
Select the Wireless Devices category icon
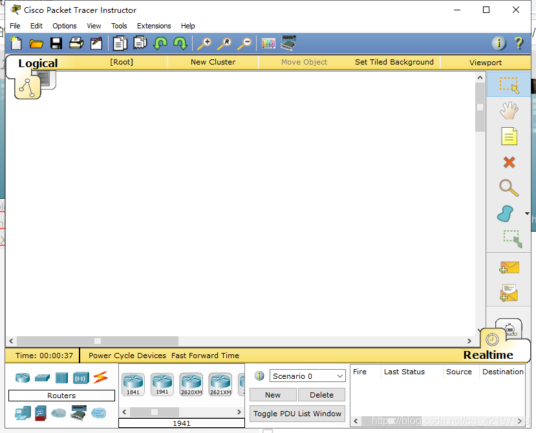[81, 378]
